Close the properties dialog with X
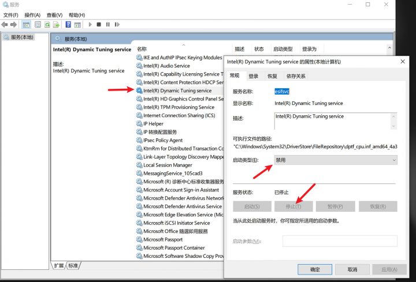Image resolution: width=416 pixels, height=282 pixels. pyautogui.click(x=403, y=62)
